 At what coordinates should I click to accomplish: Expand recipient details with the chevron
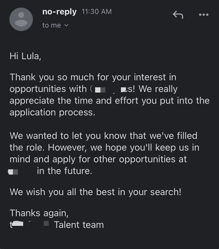[x=67, y=25]
